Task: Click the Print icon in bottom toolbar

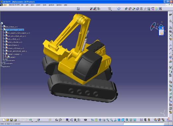Action: 15,120
